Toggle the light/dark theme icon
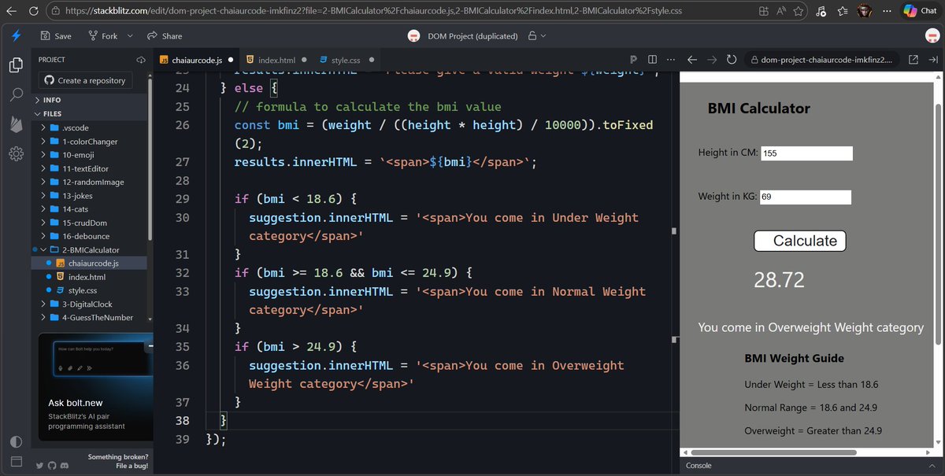This screenshot has width=945, height=476. (16, 441)
